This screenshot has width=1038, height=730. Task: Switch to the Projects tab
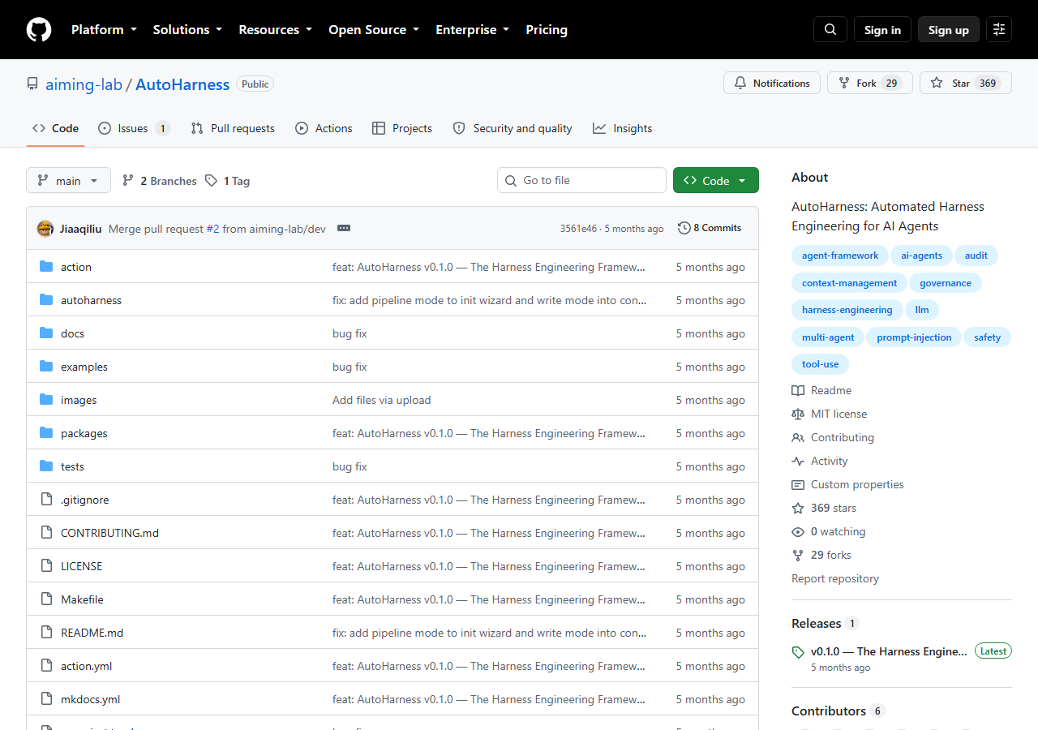pyautogui.click(x=402, y=128)
